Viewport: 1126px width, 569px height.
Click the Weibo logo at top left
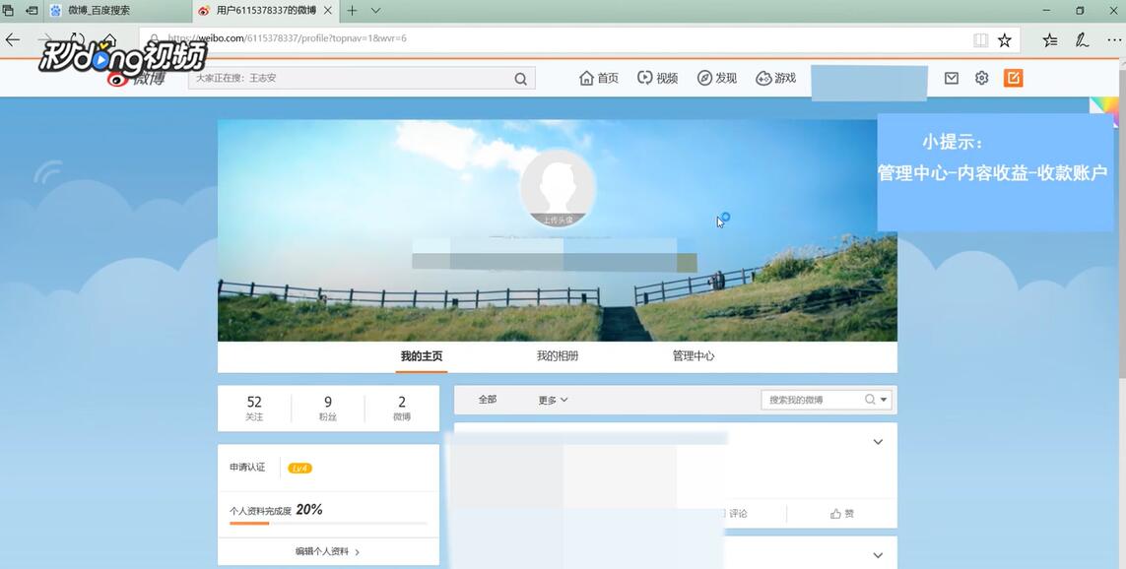[137, 78]
